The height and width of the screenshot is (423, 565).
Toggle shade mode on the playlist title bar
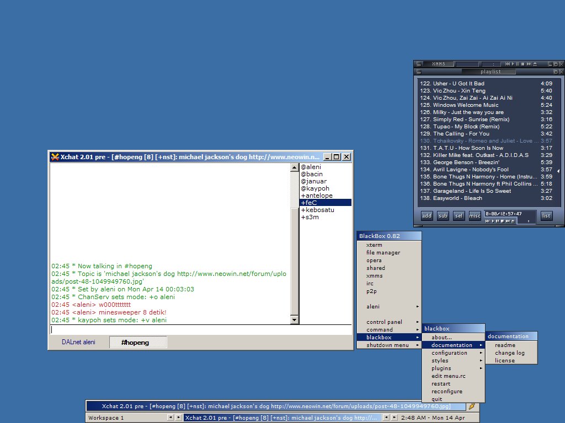556,72
